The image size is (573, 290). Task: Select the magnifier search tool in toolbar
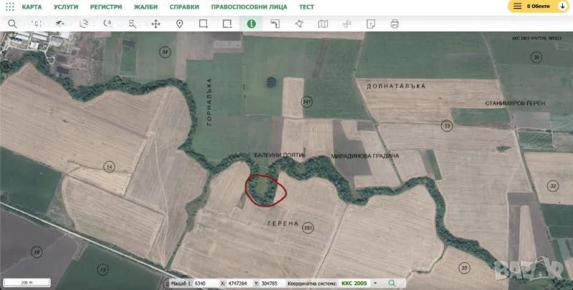tap(12, 24)
